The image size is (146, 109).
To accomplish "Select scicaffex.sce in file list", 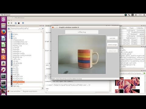I will click(x=18, y=84).
